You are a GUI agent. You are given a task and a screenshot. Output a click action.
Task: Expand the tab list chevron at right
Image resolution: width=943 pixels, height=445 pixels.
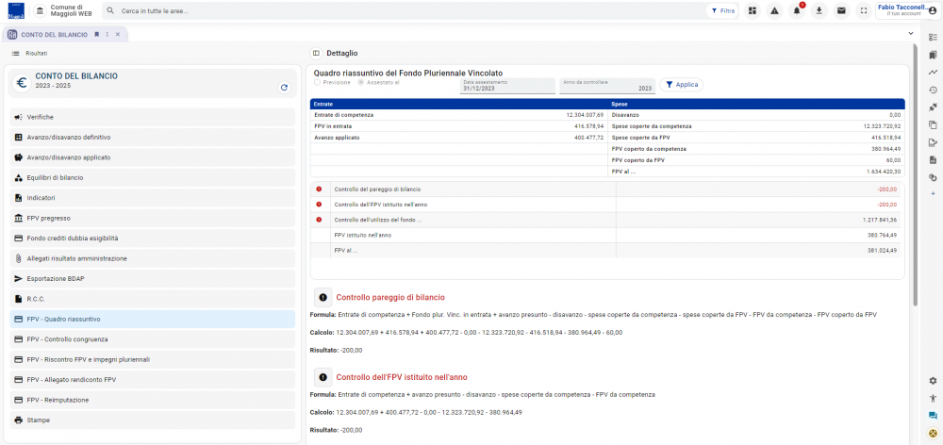coord(911,34)
